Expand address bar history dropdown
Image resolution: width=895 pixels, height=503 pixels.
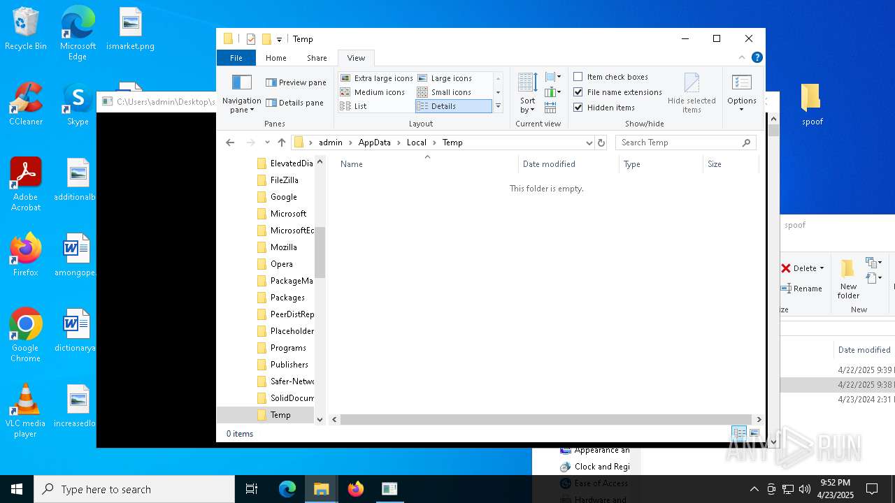589,143
